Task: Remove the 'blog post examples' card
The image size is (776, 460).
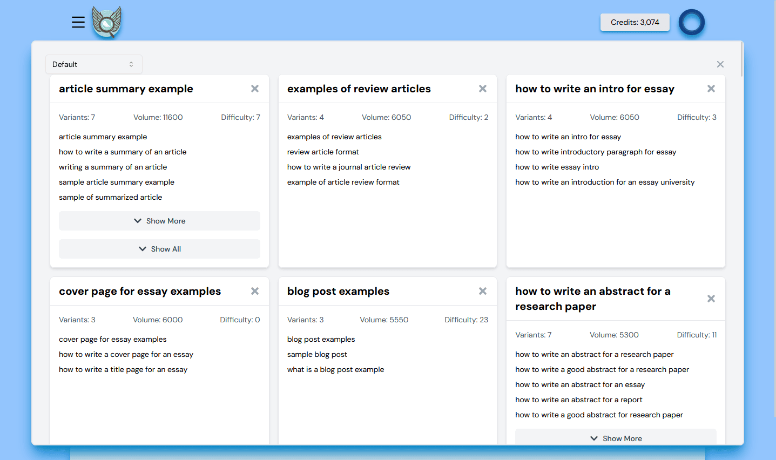Action: [482, 291]
